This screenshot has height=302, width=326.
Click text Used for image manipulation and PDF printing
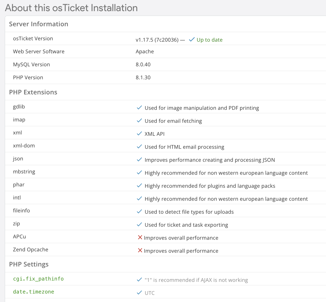point(202,108)
